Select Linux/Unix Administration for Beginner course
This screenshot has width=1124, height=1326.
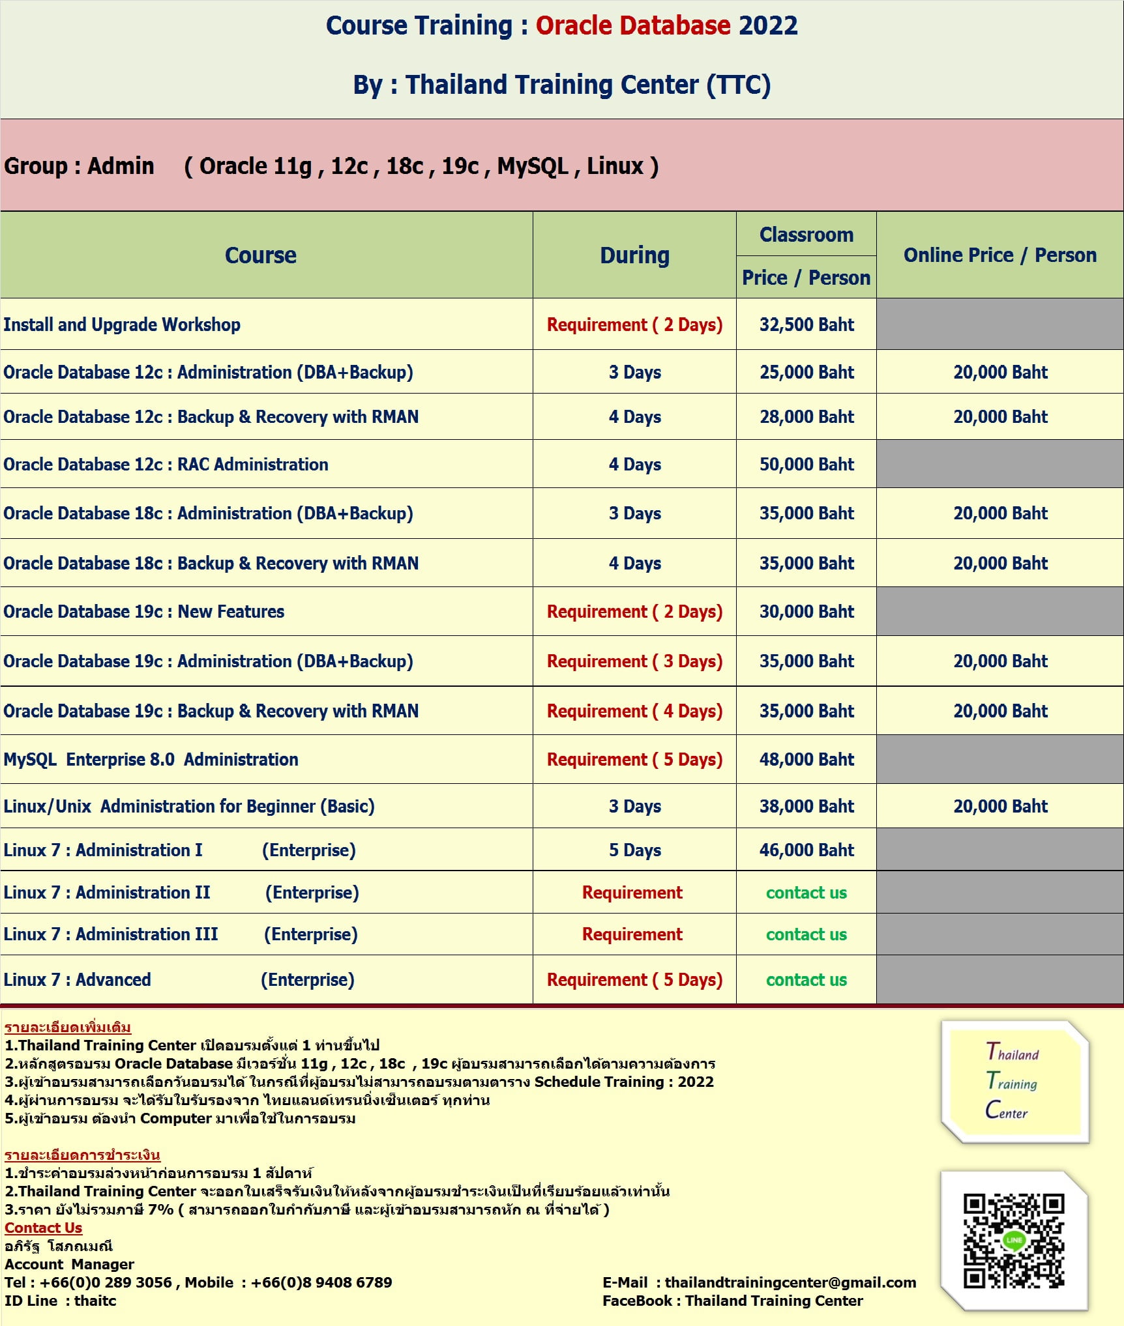(189, 806)
